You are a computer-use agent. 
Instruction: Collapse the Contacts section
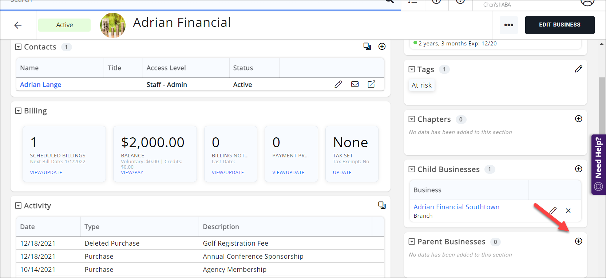tap(18, 47)
